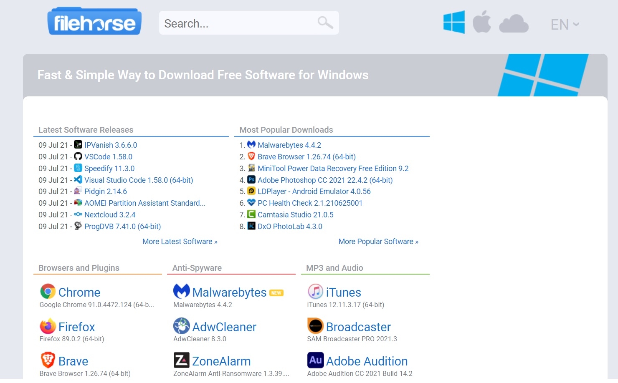Image resolution: width=618 pixels, height=383 pixels.
Task: Click the Adobe Audition icon
Action: click(315, 360)
